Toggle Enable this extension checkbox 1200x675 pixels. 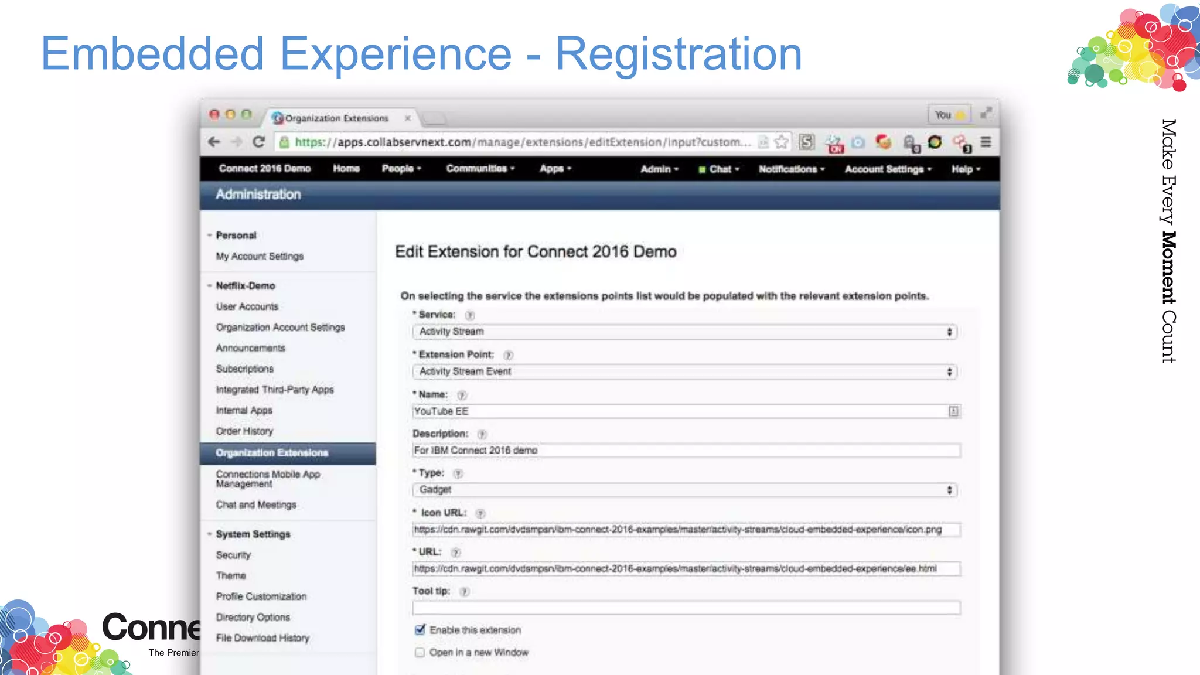coord(420,630)
